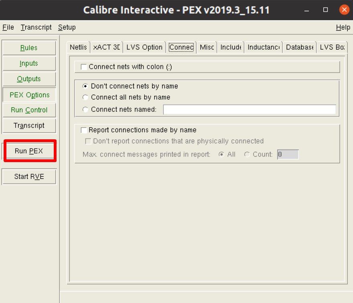Open the File menu
353x303 pixels.
8,27
